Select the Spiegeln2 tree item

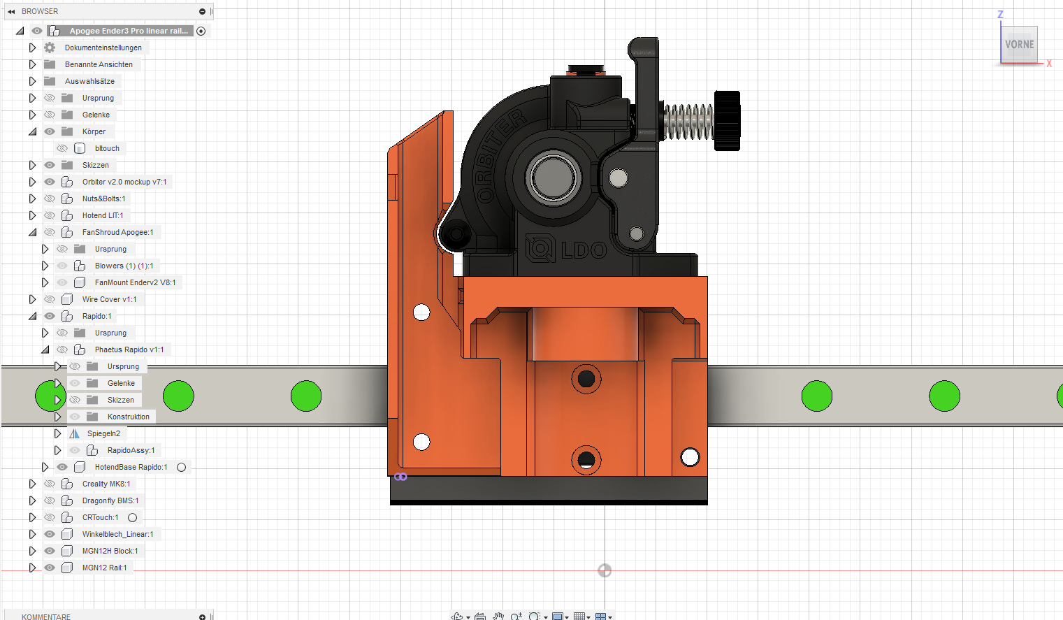[103, 433]
